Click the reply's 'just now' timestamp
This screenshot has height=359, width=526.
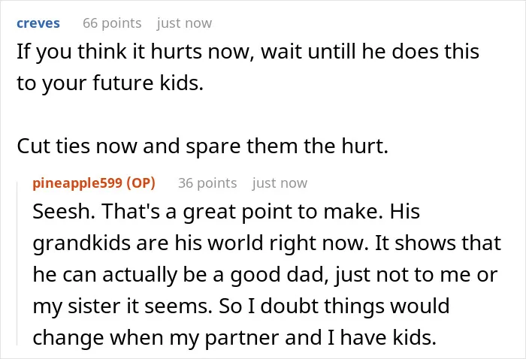pyautogui.click(x=280, y=183)
